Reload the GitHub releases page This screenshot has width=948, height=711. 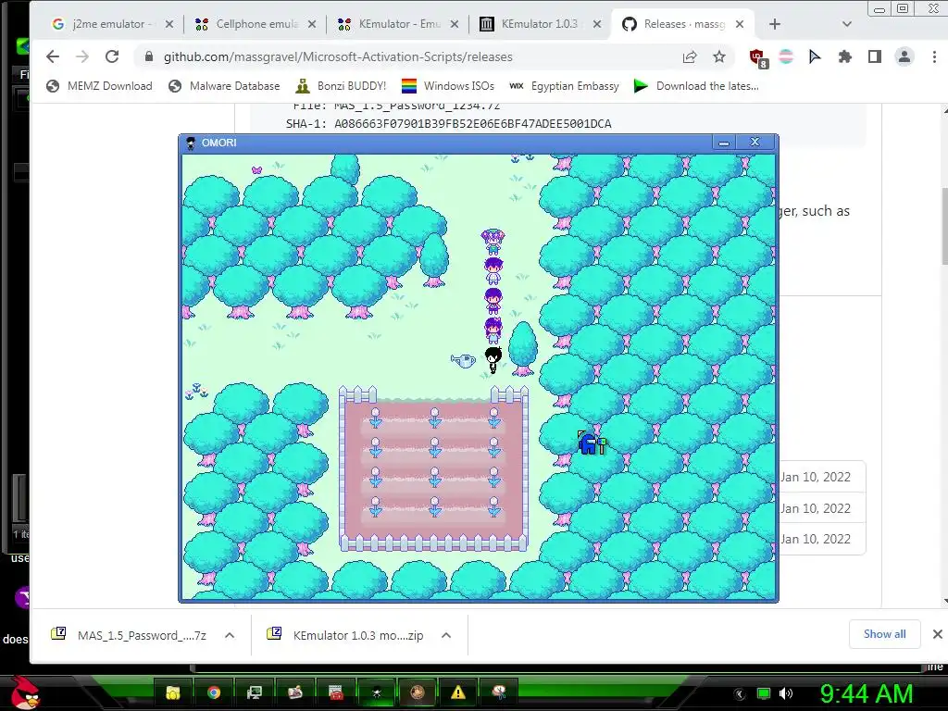(112, 56)
